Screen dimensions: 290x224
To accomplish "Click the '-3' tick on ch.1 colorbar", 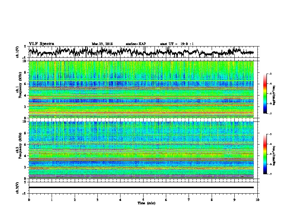I will [x=270, y=74].
